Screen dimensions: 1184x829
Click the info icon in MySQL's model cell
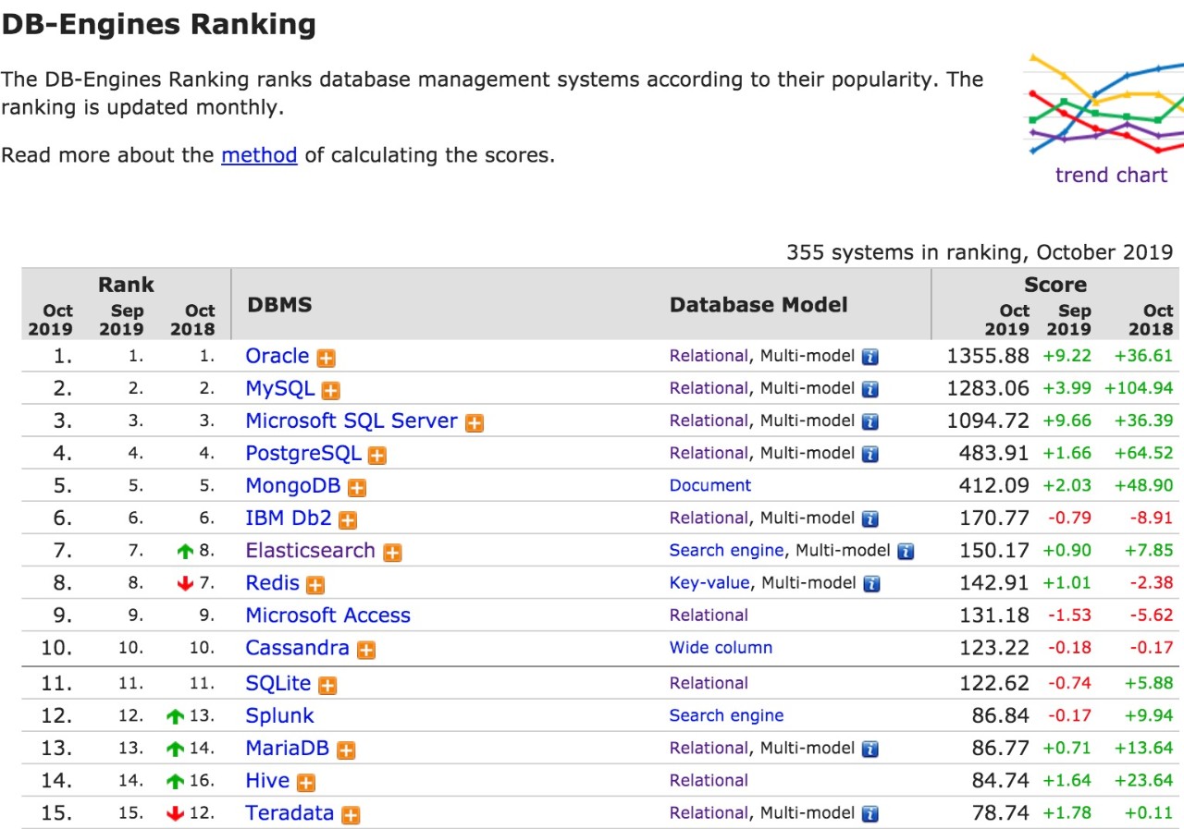click(870, 390)
